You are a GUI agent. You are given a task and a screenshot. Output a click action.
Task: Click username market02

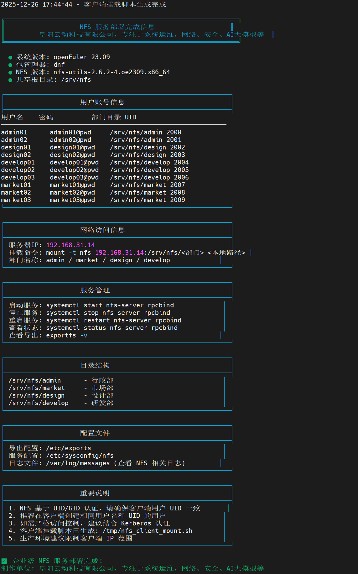click(x=16, y=192)
